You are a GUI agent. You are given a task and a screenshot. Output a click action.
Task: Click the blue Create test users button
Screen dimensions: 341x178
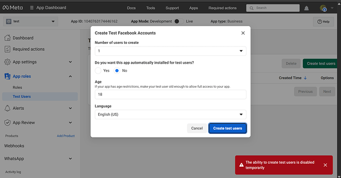point(227,128)
